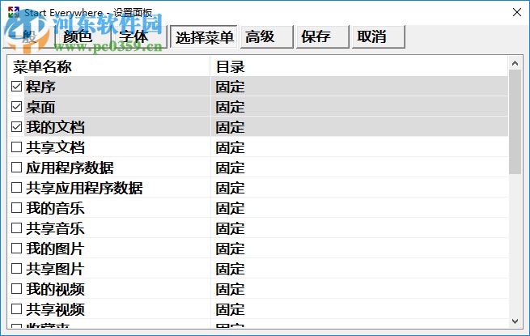Select the 程序 row name
Screen dimensions: 530x336
[40, 87]
